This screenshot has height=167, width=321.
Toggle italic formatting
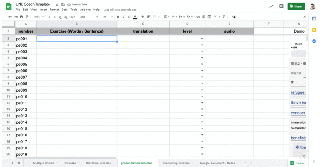click(x=124, y=17)
